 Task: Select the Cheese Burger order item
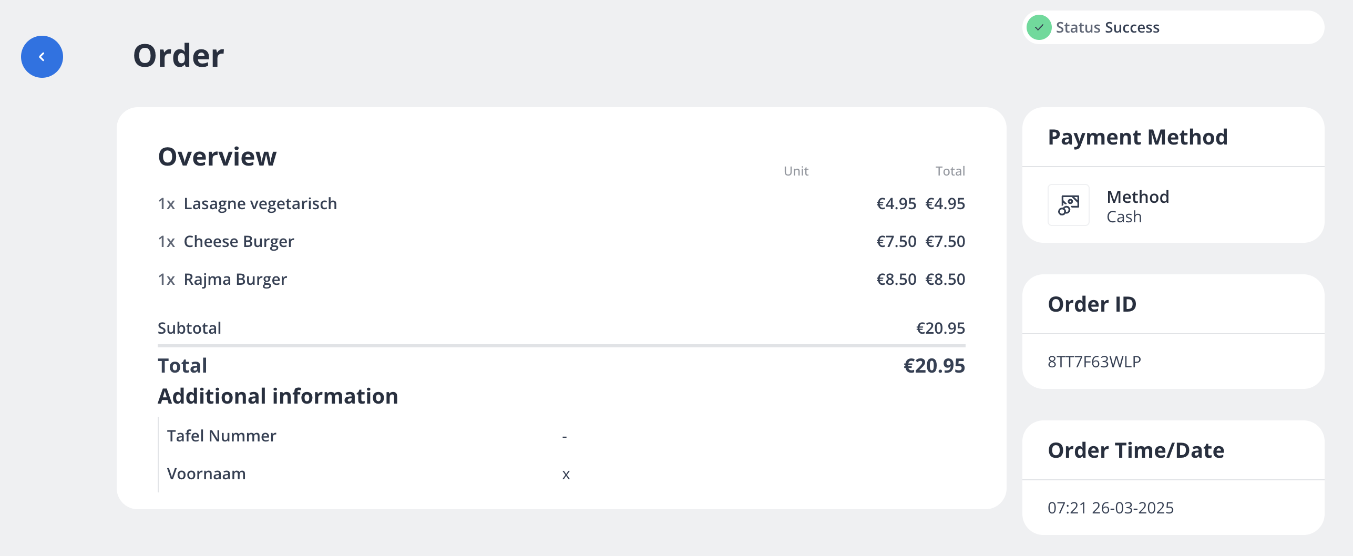pyautogui.click(x=239, y=241)
